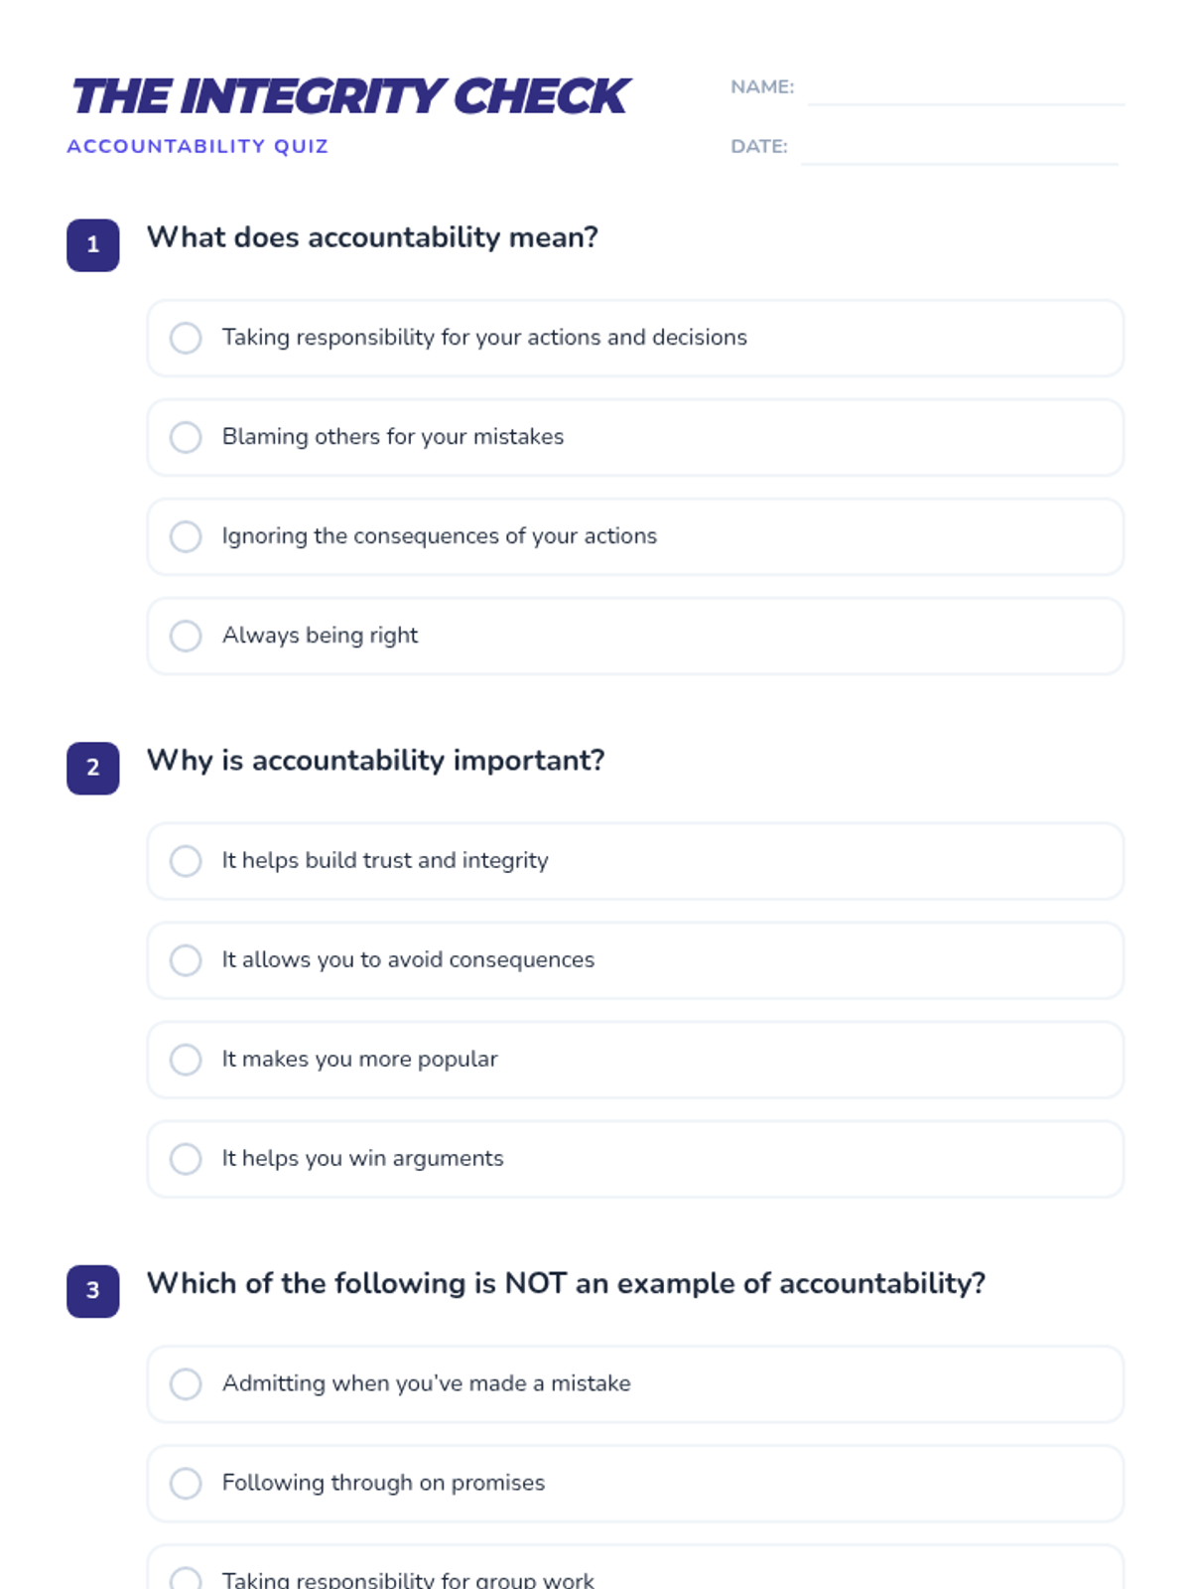Click the question 3 number badge
Image resolution: width=1191 pixels, height=1589 pixels.
pos(93,1291)
